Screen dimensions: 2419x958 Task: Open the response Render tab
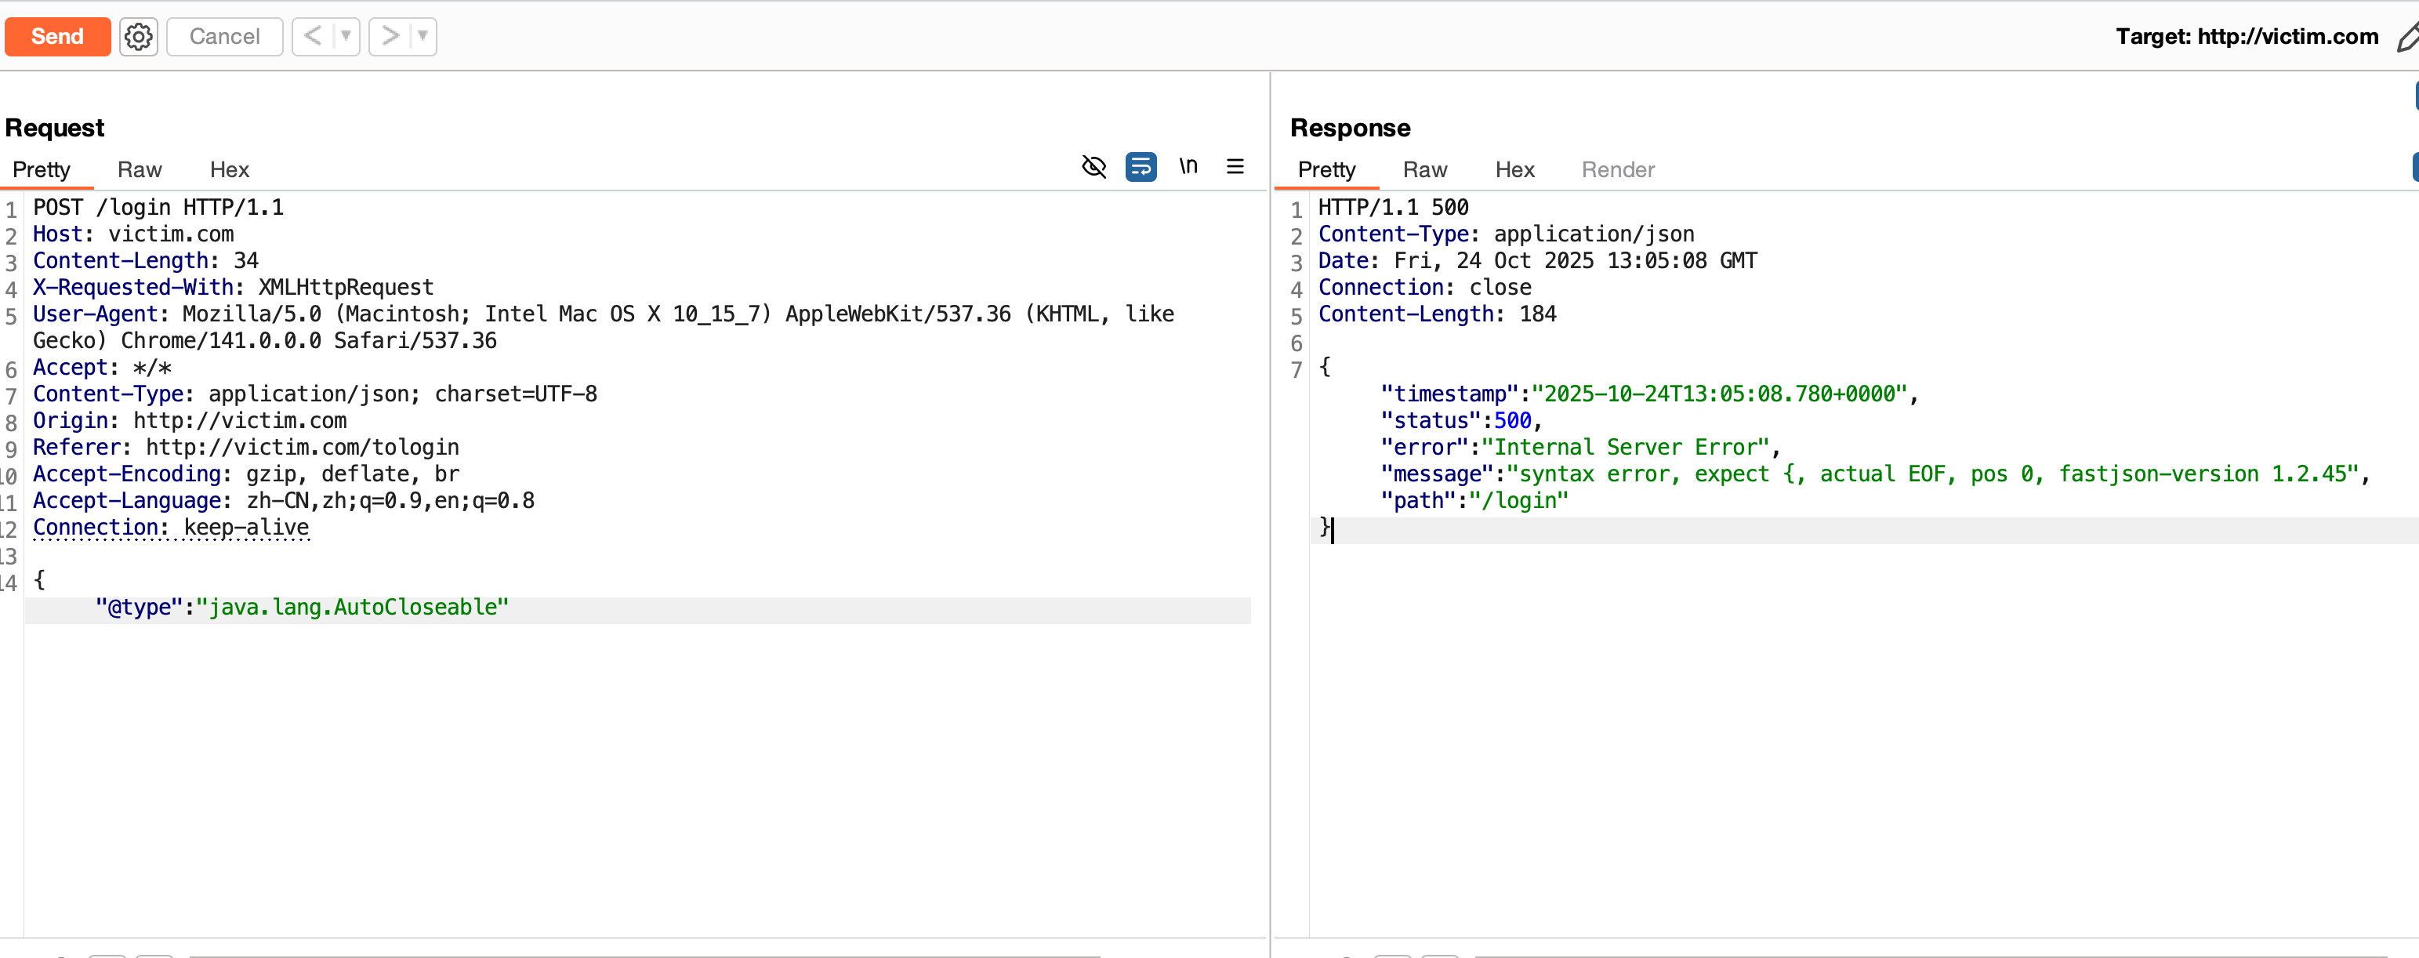tap(1617, 170)
